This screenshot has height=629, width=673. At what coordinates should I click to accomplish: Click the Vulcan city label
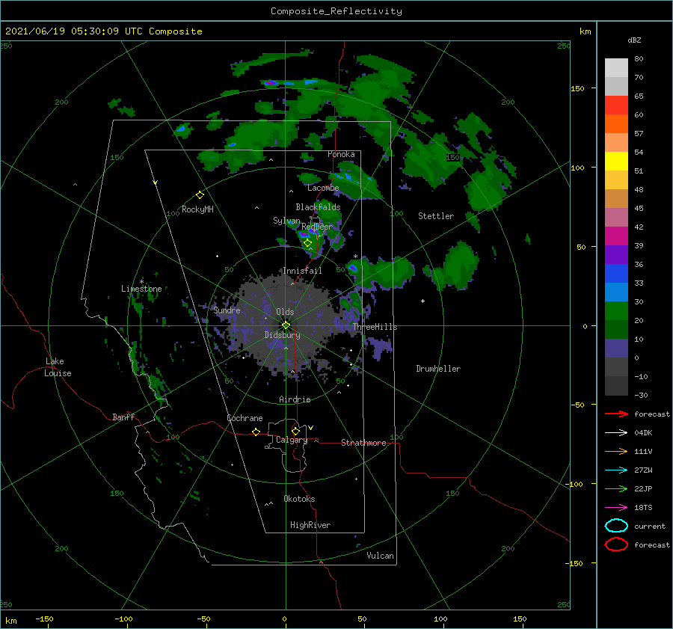point(381,556)
